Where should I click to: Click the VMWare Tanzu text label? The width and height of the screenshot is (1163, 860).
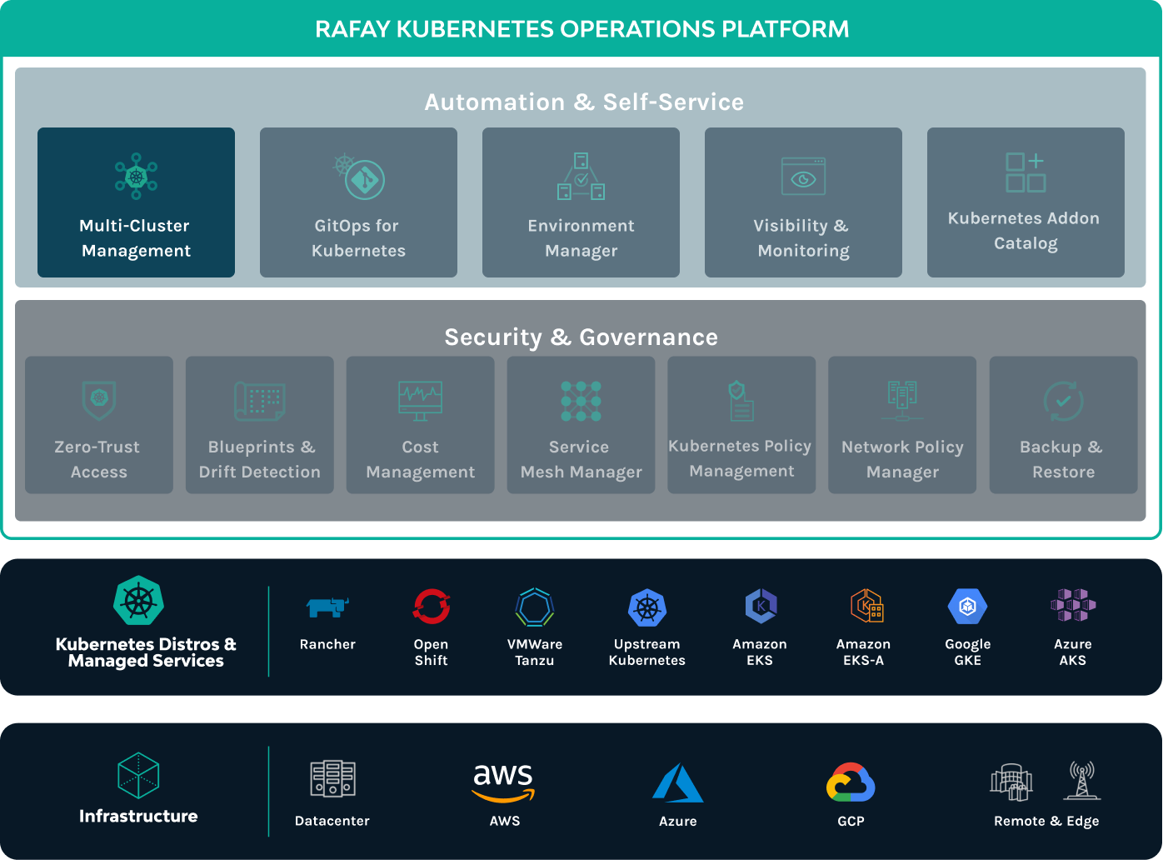(x=535, y=652)
